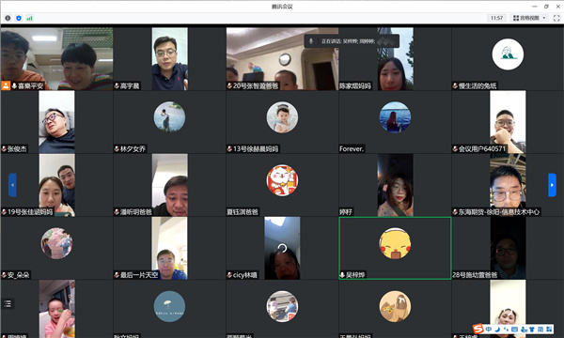Click muted mic icon beside 安_朵朵
This screenshot has height=338, width=564.
(4, 275)
